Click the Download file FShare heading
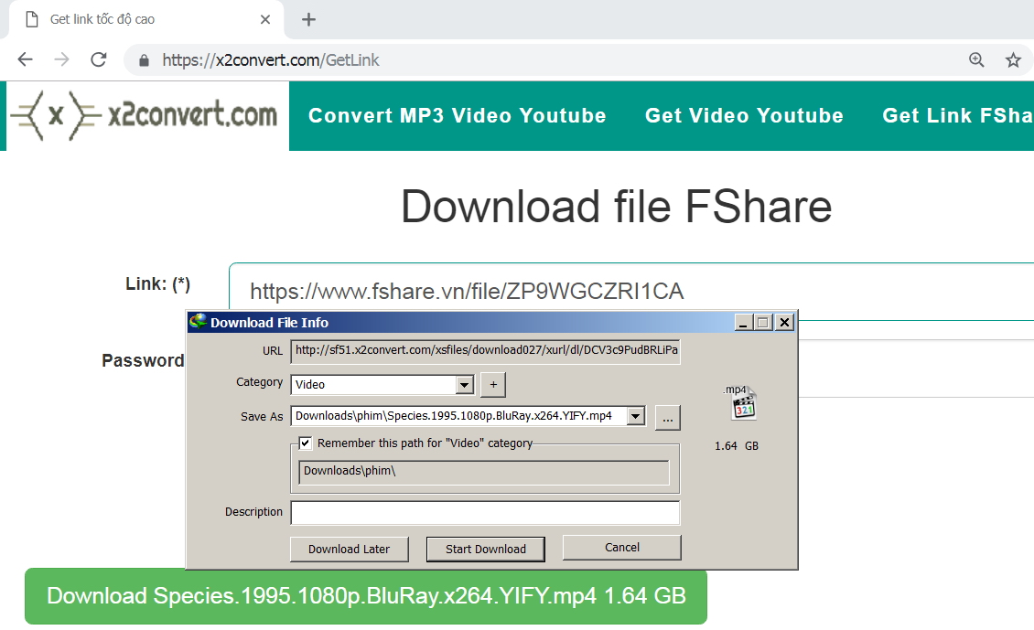Viewport: 1034px width, 630px height. 617,207
